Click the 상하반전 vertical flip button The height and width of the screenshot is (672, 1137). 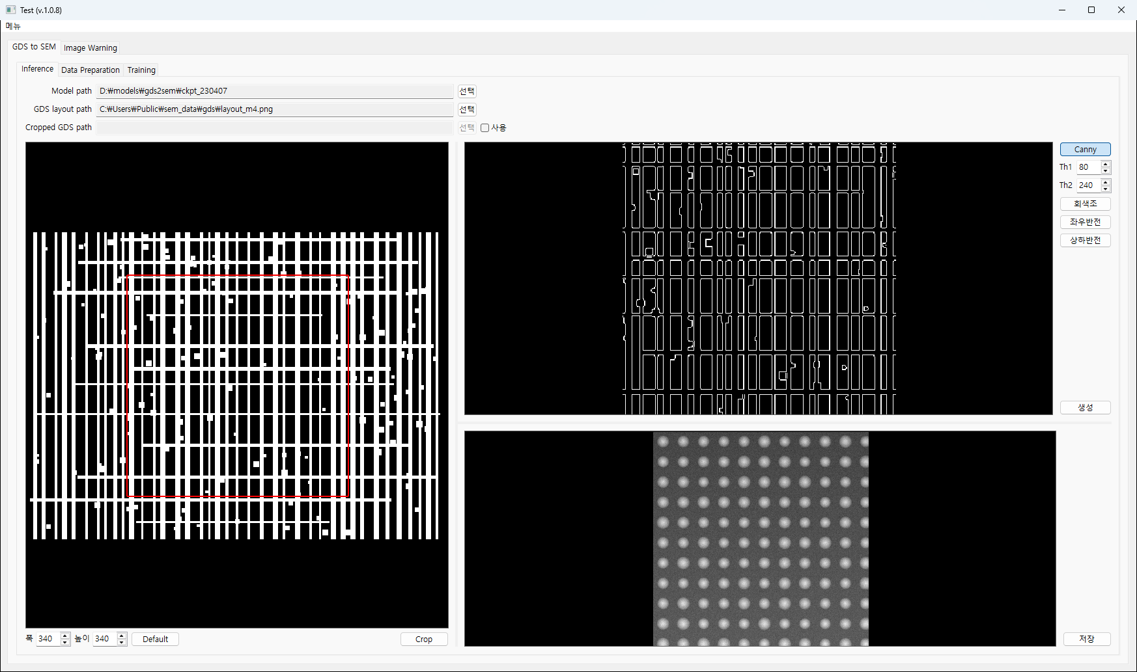[1085, 240]
